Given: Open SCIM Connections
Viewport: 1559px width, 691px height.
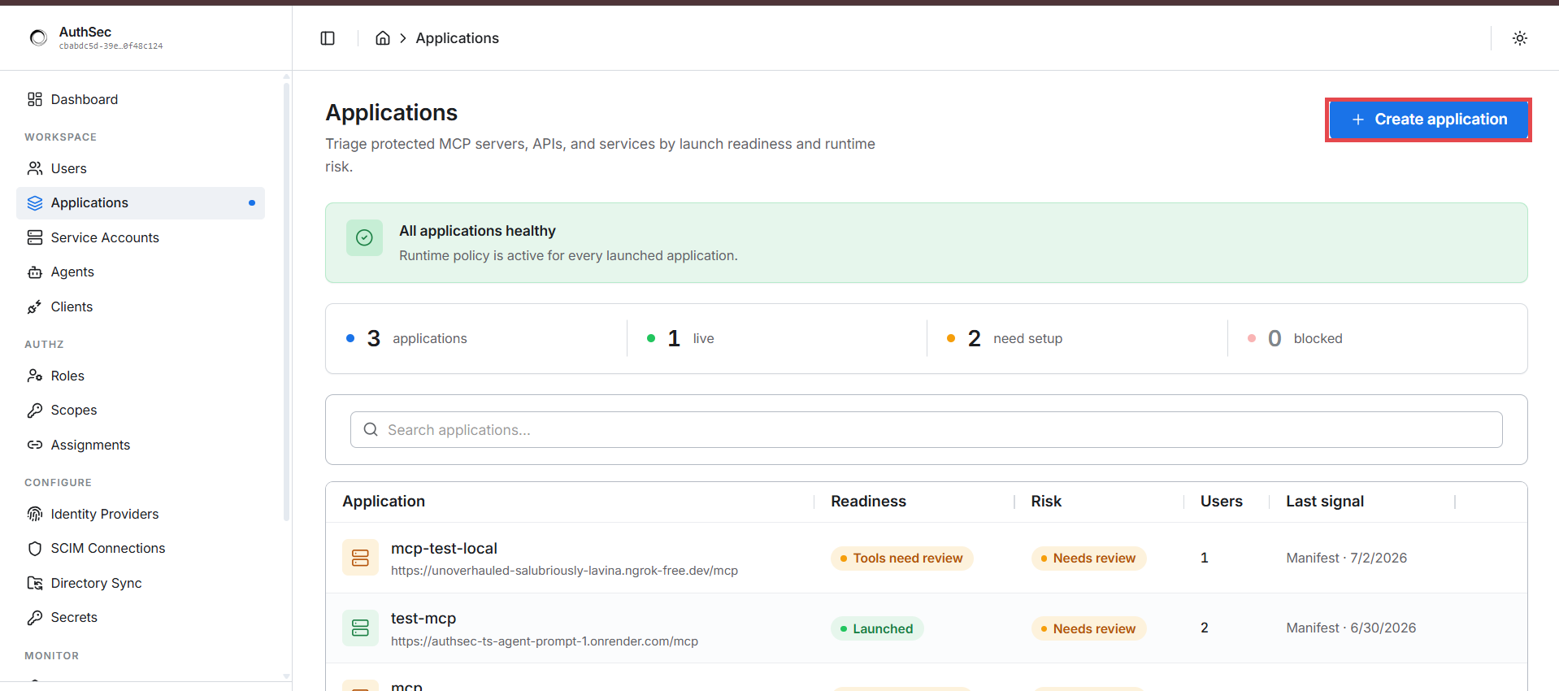Looking at the screenshot, I should [141, 549].
